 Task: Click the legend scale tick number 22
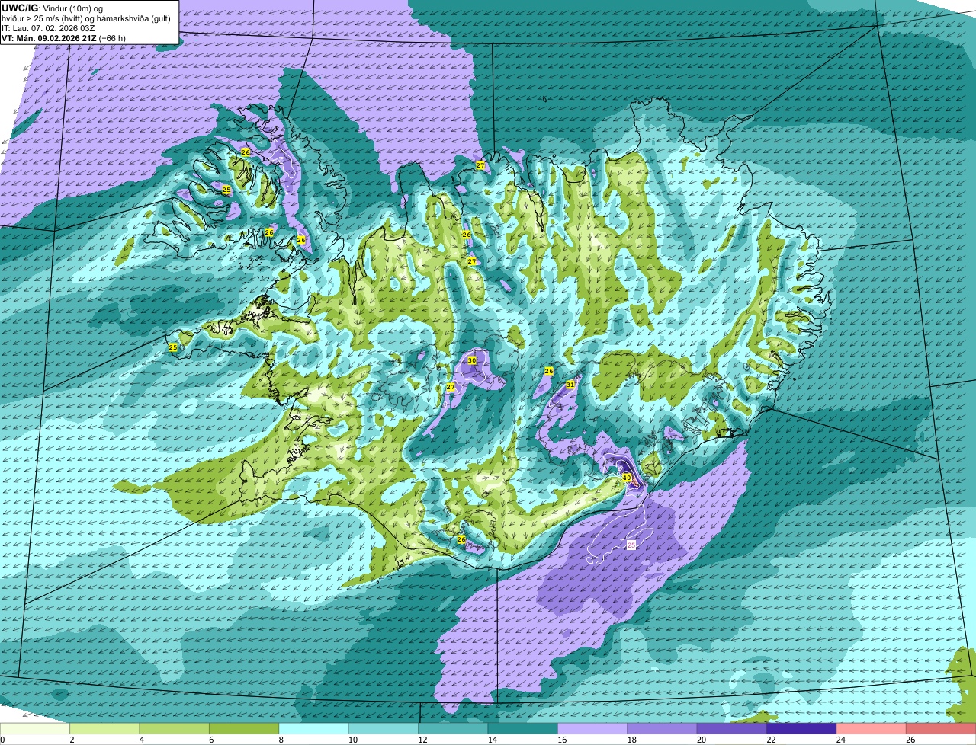click(771, 740)
